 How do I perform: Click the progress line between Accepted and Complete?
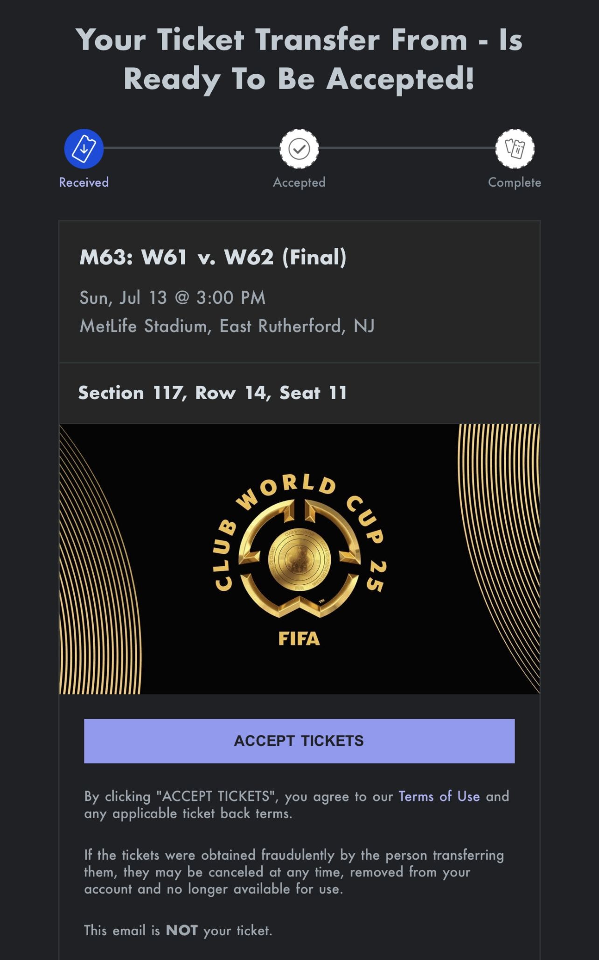pyautogui.click(x=407, y=148)
